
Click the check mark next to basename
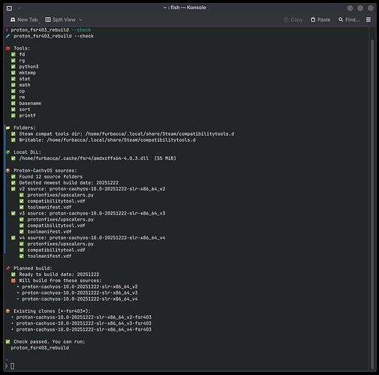click(14, 103)
